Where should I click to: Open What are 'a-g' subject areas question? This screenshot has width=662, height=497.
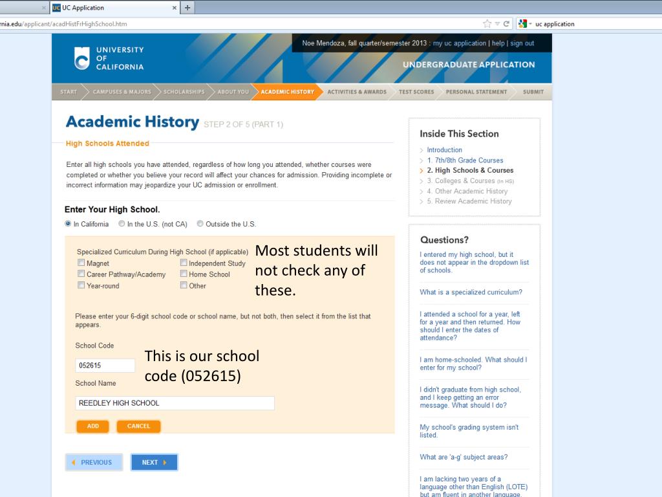click(x=464, y=457)
